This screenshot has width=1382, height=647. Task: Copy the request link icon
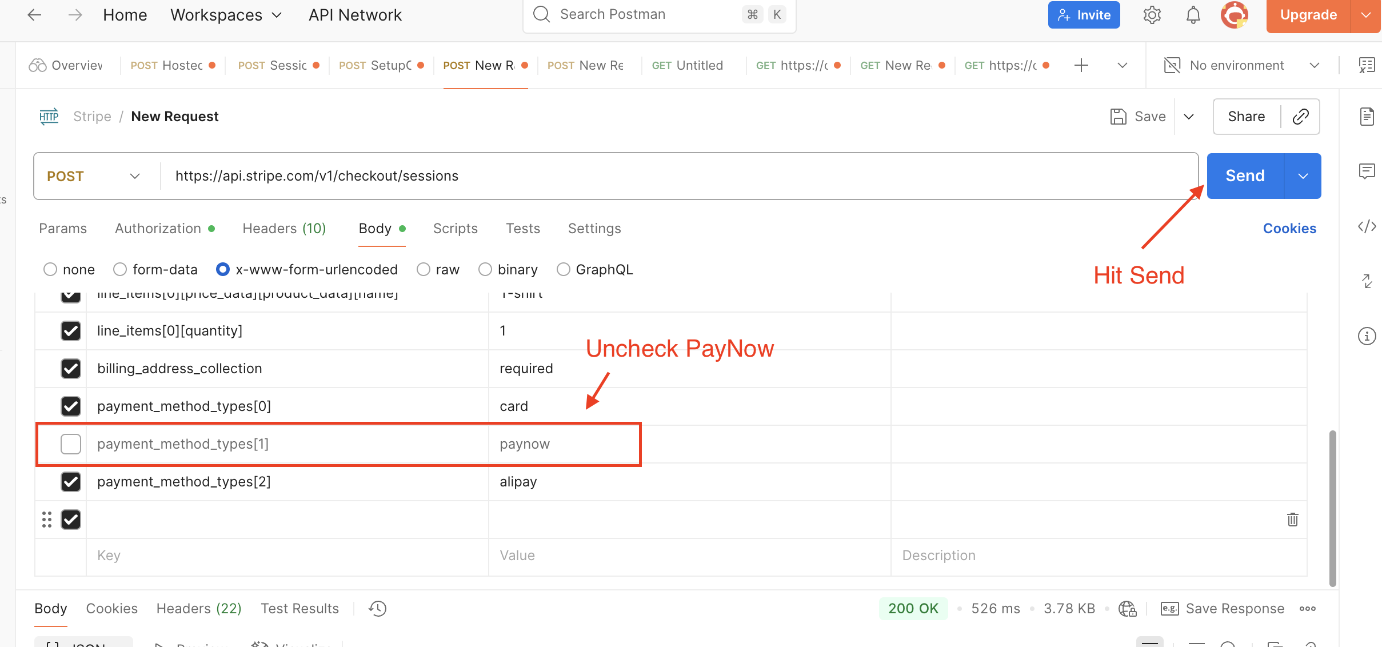(x=1301, y=117)
